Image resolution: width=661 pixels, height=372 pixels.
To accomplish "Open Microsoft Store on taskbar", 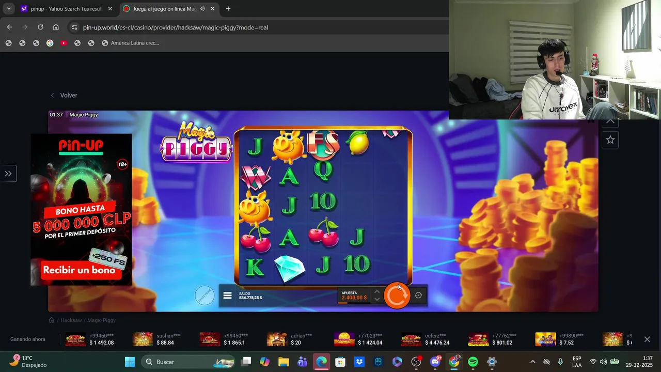I will 340,362.
